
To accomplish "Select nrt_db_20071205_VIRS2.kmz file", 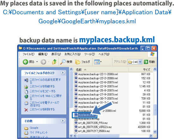I will pyautogui.click(x=95, y=127).
